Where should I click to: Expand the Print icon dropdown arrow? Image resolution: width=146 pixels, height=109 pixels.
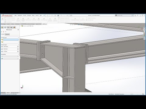[x=59, y=15]
